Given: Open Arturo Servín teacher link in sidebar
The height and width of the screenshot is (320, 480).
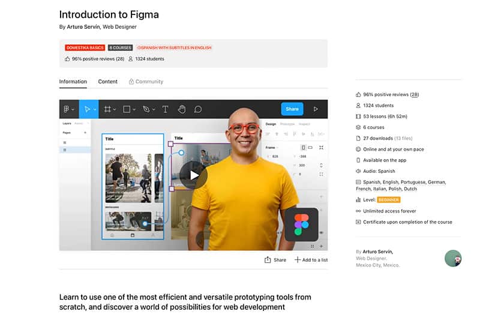Looking at the screenshot, I should pyautogui.click(x=377, y=252).
